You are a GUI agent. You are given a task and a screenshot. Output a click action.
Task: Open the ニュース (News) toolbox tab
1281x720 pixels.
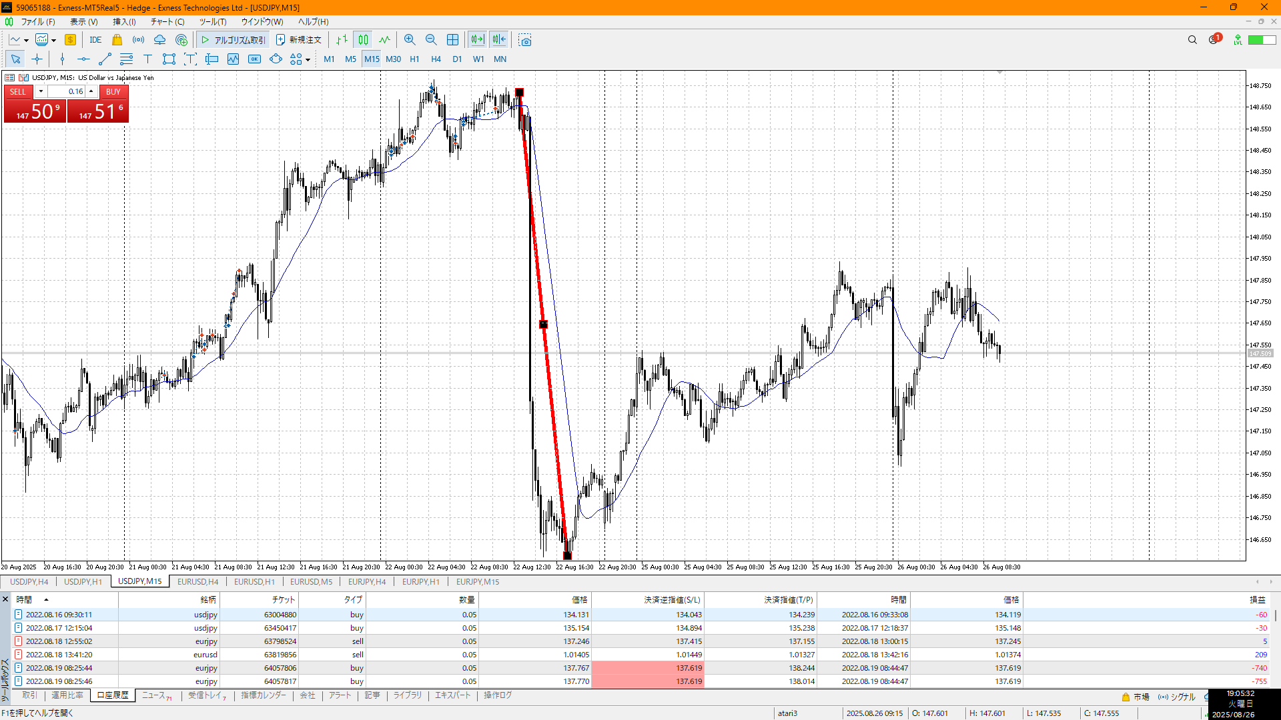click(156, 695)
